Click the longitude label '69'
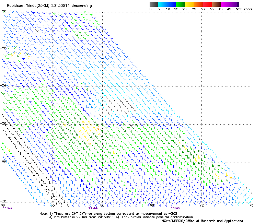254x223 pixels. click(x=152, y=205)
